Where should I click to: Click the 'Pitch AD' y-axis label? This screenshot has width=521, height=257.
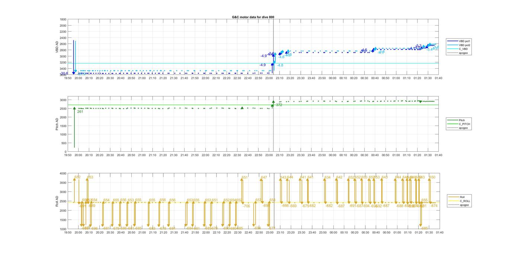pos(57,124)
